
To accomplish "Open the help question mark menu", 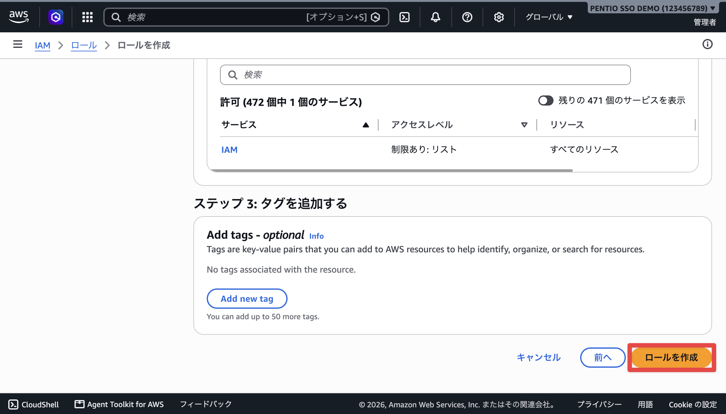I will pyautogui.click(x=467, y=17).
